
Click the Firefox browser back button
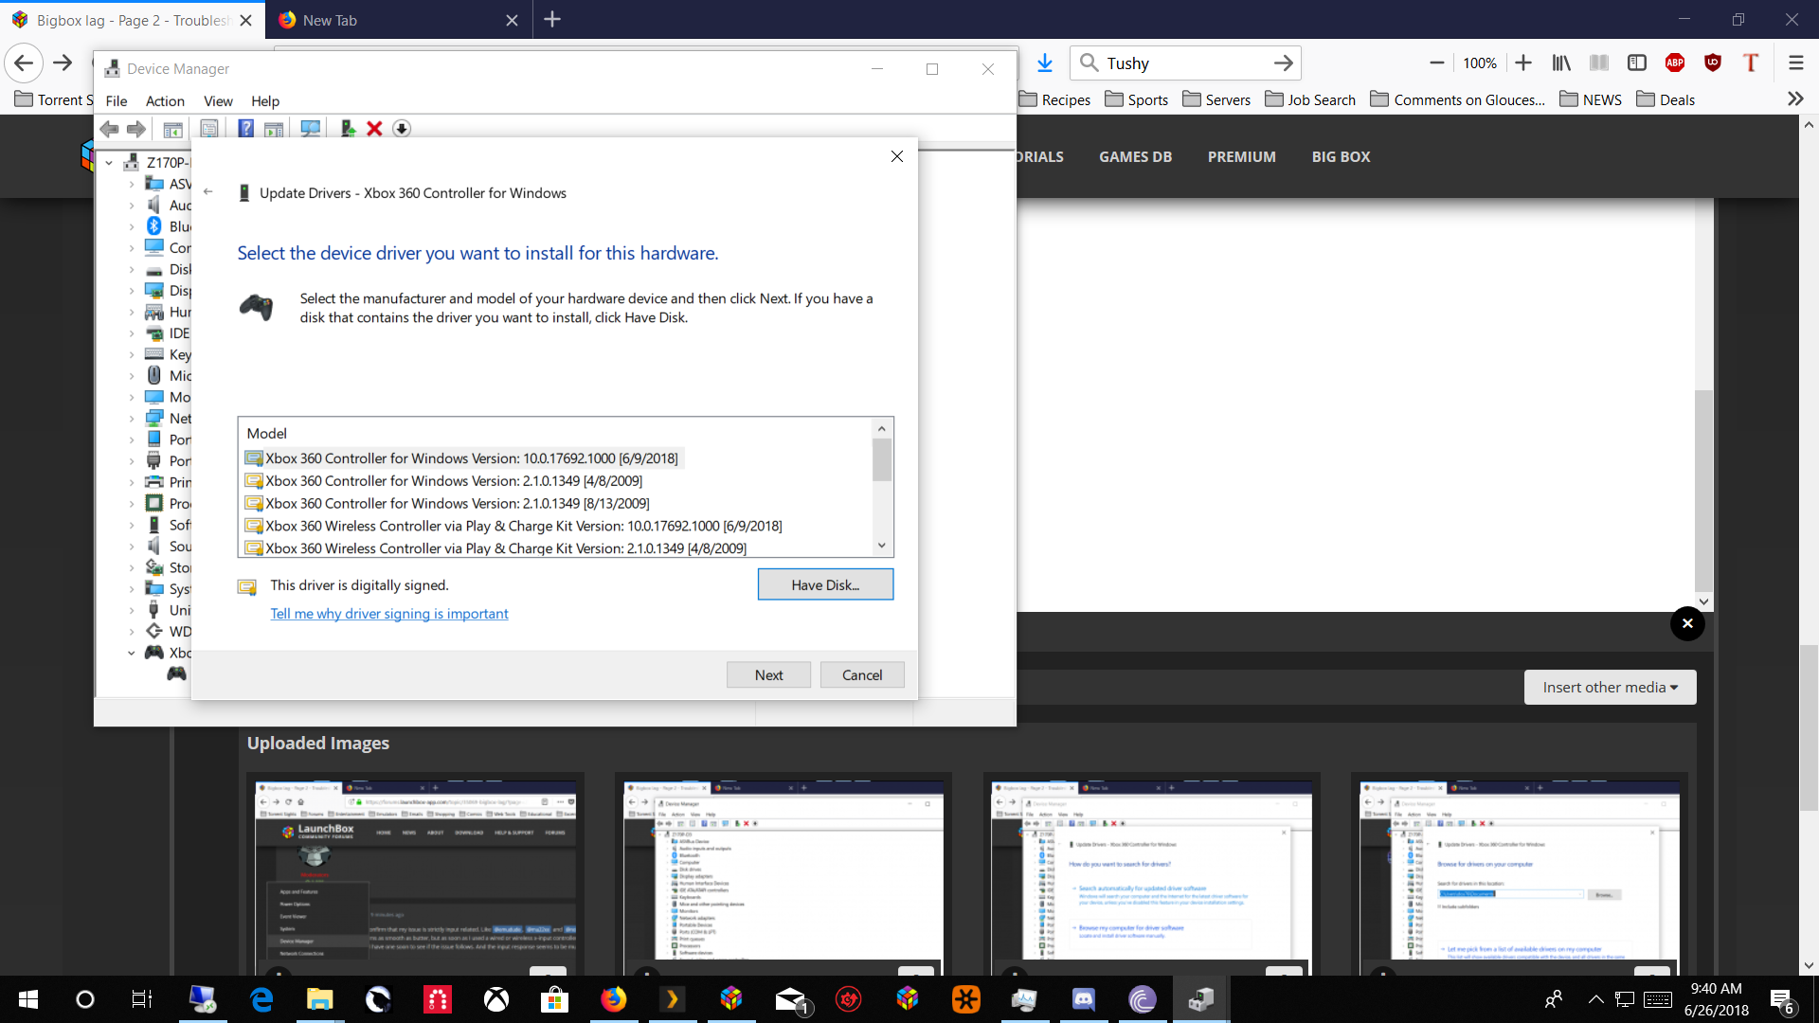point(24,63)
